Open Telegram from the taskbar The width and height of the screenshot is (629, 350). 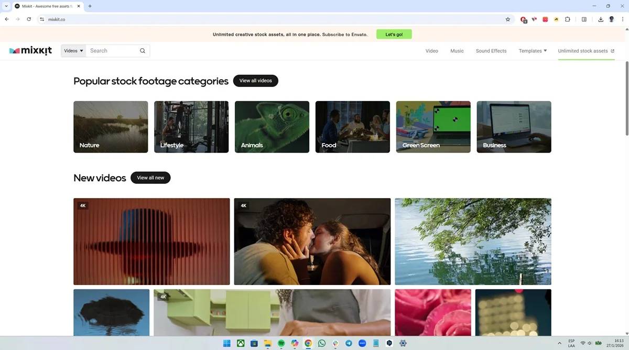click(x=349, y=343)
